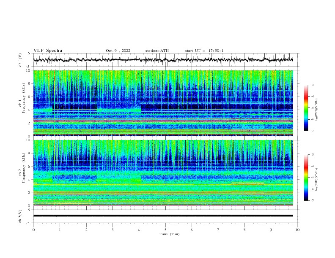
Task: Click the "Time (min)" axis label
Action: coord(169,234)
